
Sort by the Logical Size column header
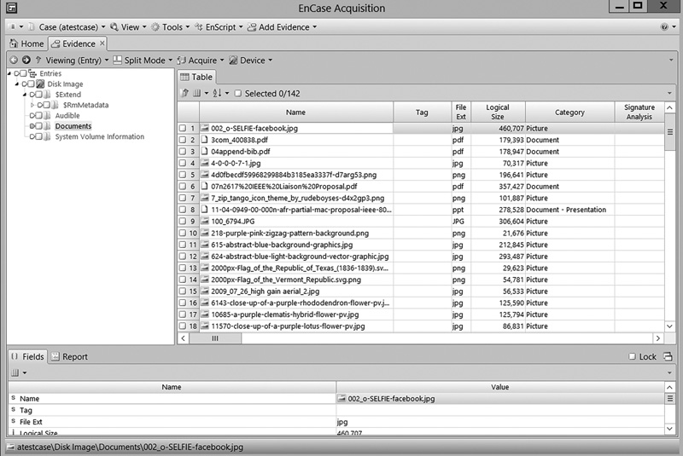click(x=498, y=113)
